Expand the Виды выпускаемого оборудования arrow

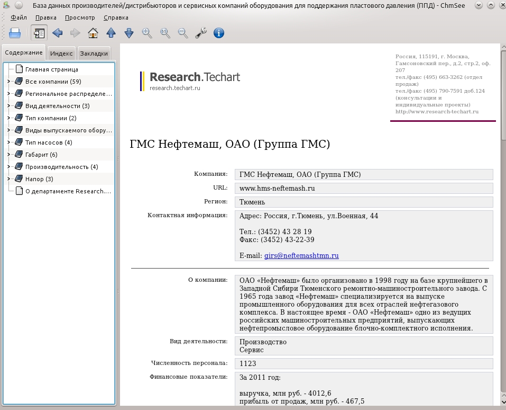pyautogui.click(x=8, y=130)
